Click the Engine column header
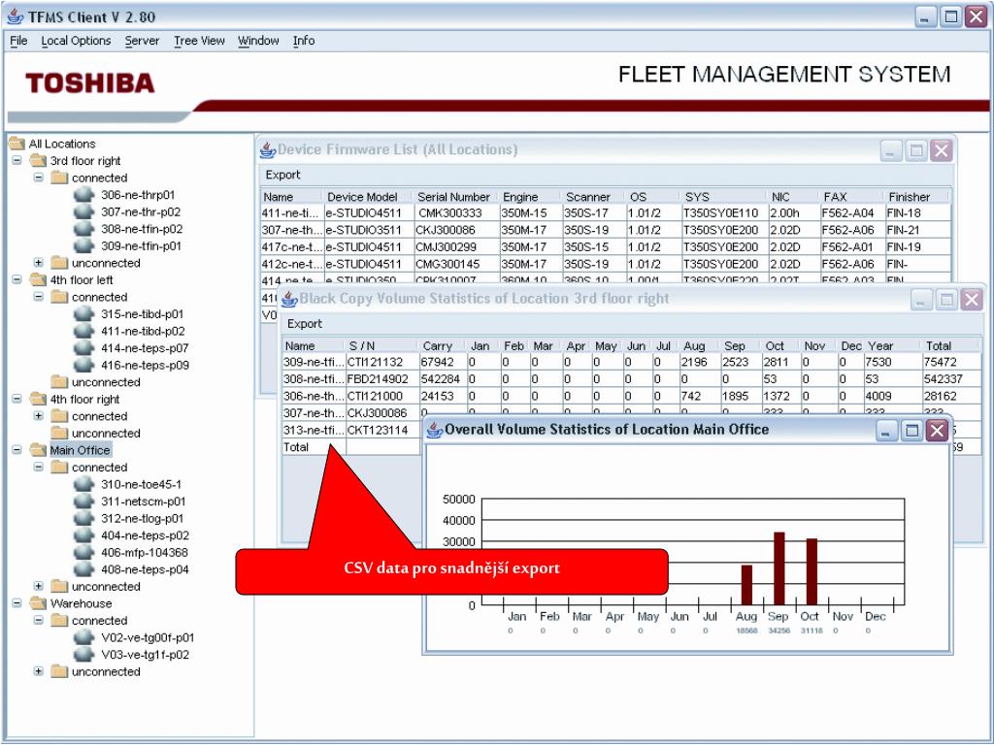The image size is (994, 745). click(529, 197)
